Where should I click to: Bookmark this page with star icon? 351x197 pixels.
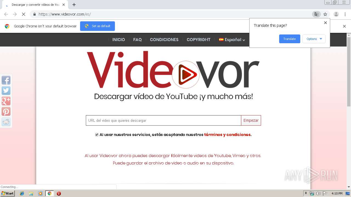(325, 14)
